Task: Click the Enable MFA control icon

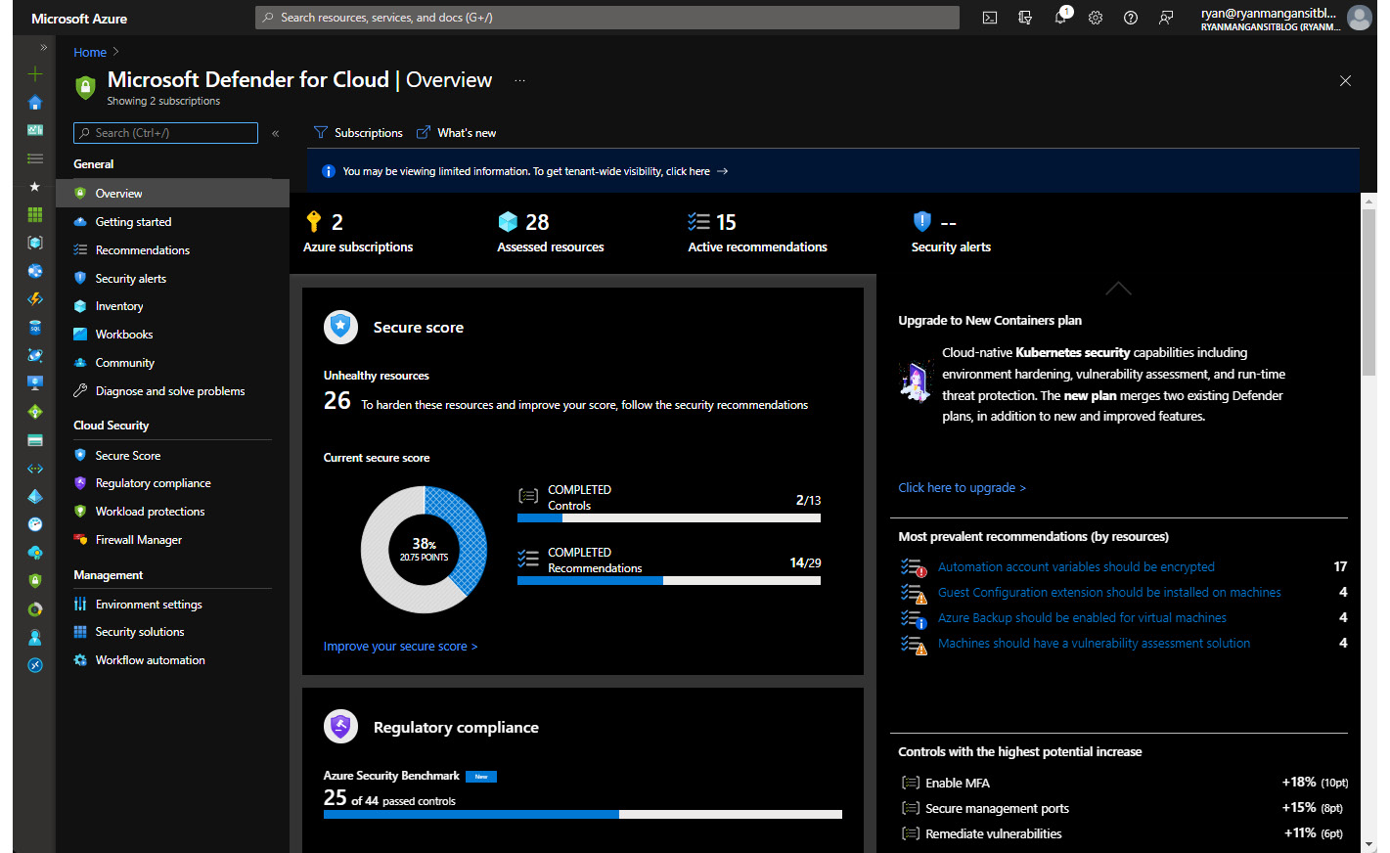Action: pyautogui.click(x=911, y=783)
